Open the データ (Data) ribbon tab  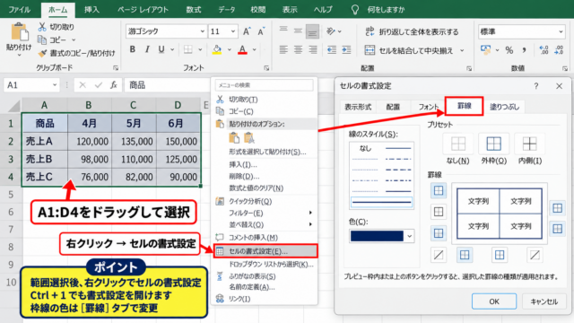point(227,10)
